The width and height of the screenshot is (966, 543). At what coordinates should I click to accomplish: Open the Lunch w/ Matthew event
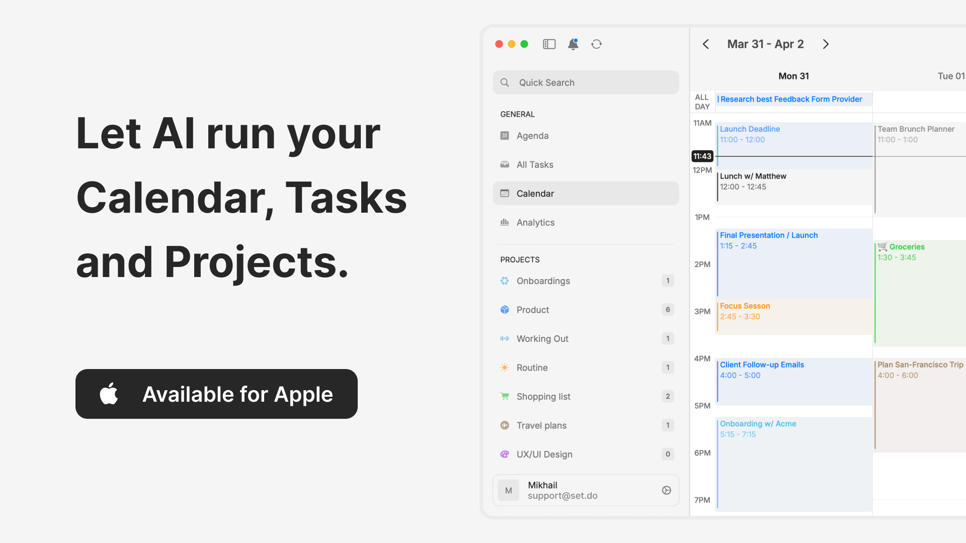[x=794, y=187]
